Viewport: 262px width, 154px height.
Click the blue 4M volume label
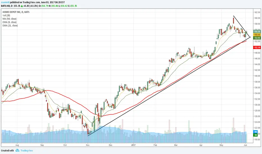tap(256, 132)
